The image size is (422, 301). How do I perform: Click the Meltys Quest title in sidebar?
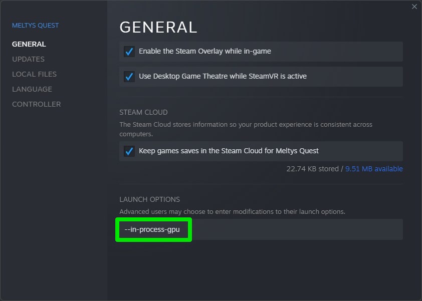[35, 25]
